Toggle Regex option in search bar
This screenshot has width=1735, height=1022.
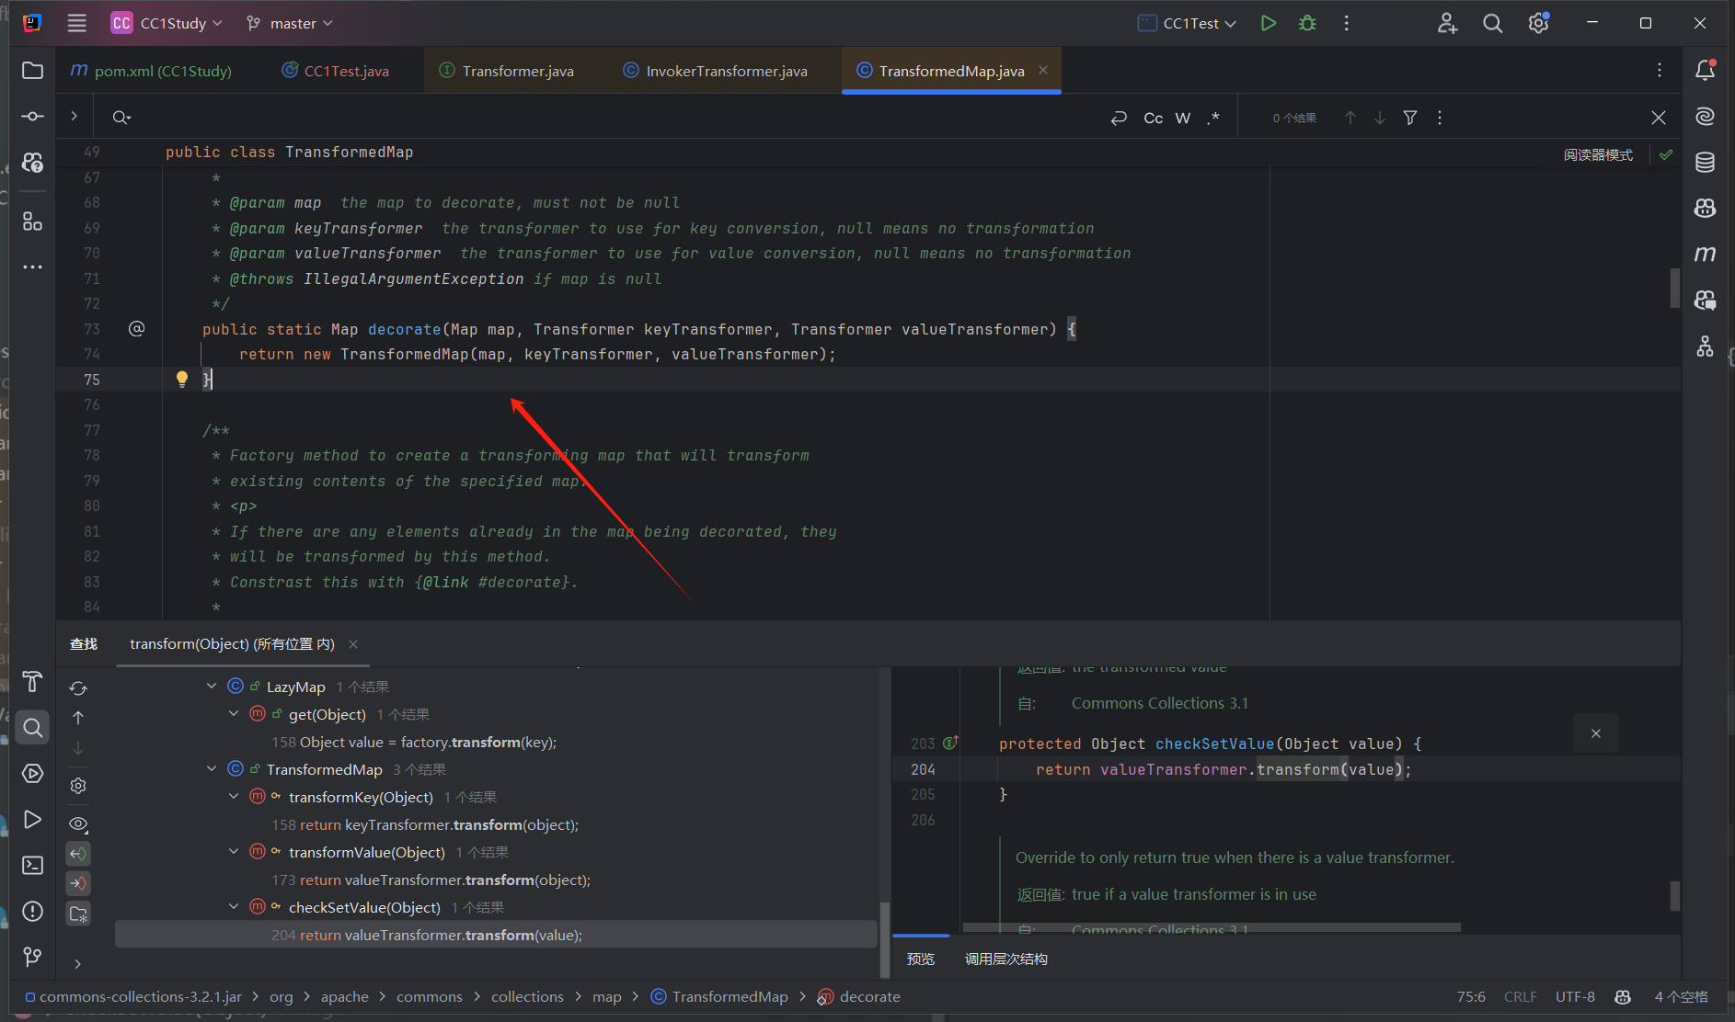[1213, 118]
